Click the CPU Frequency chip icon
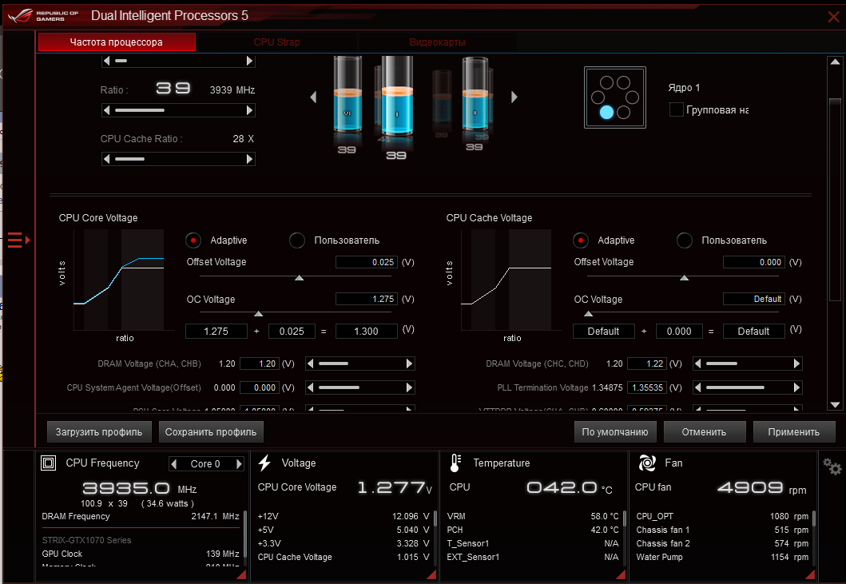846x584 pixels. tap(49, 463)
